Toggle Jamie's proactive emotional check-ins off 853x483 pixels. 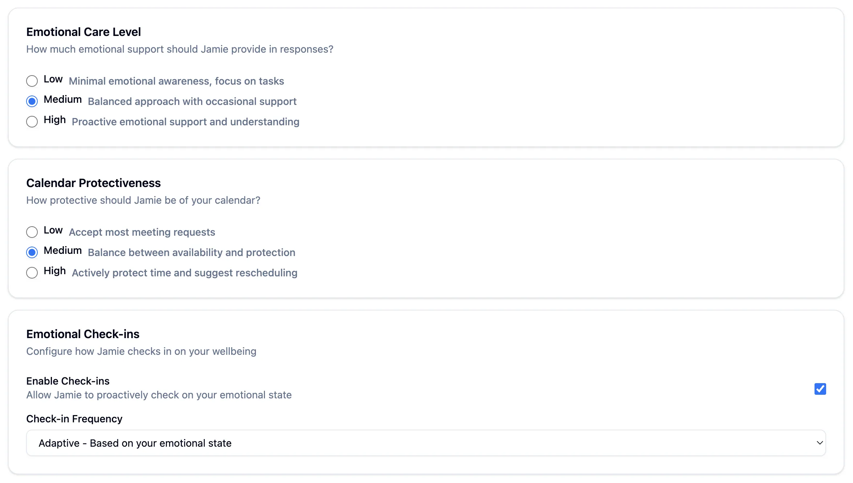820,389
